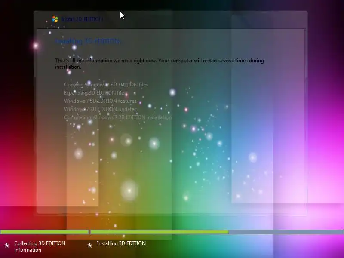Select "Copying Windows 7 3D EDITION files" step

point(106,84)
